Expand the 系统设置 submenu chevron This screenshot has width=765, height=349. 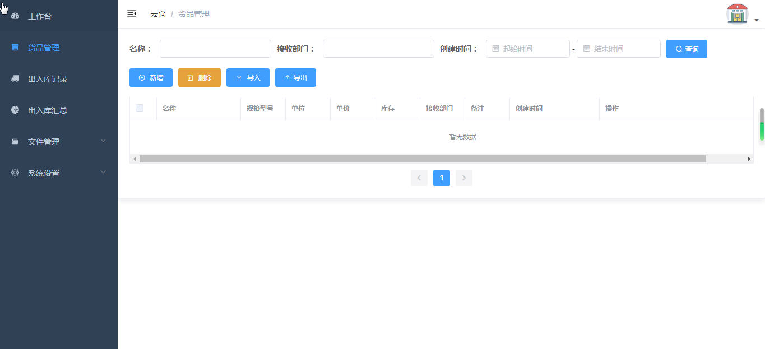(x=103, y=172)
